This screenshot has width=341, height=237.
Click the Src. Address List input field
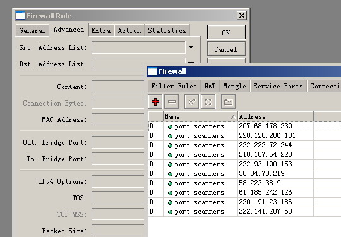click(138, 47)
